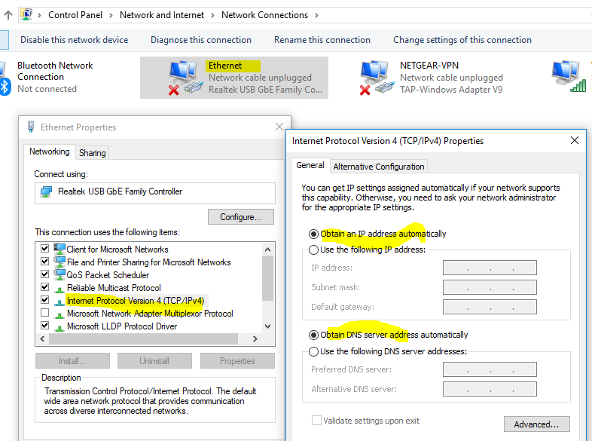This screenshot has height=441, width=592.
Task: Enable Microsoft Network Adapter Multiplexor Protocol checkbox
Action: (44, 313)
